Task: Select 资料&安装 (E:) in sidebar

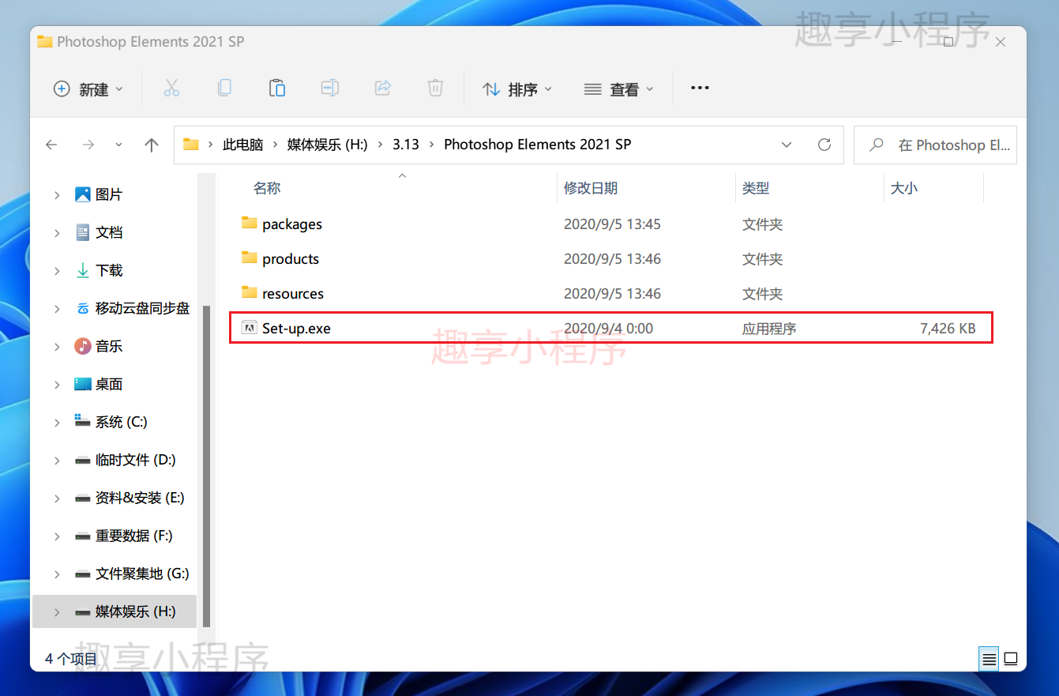Action: click(x=140, y=498)
